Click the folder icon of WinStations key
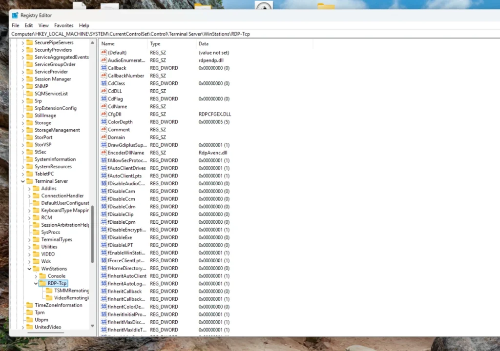 coord(36,269)
